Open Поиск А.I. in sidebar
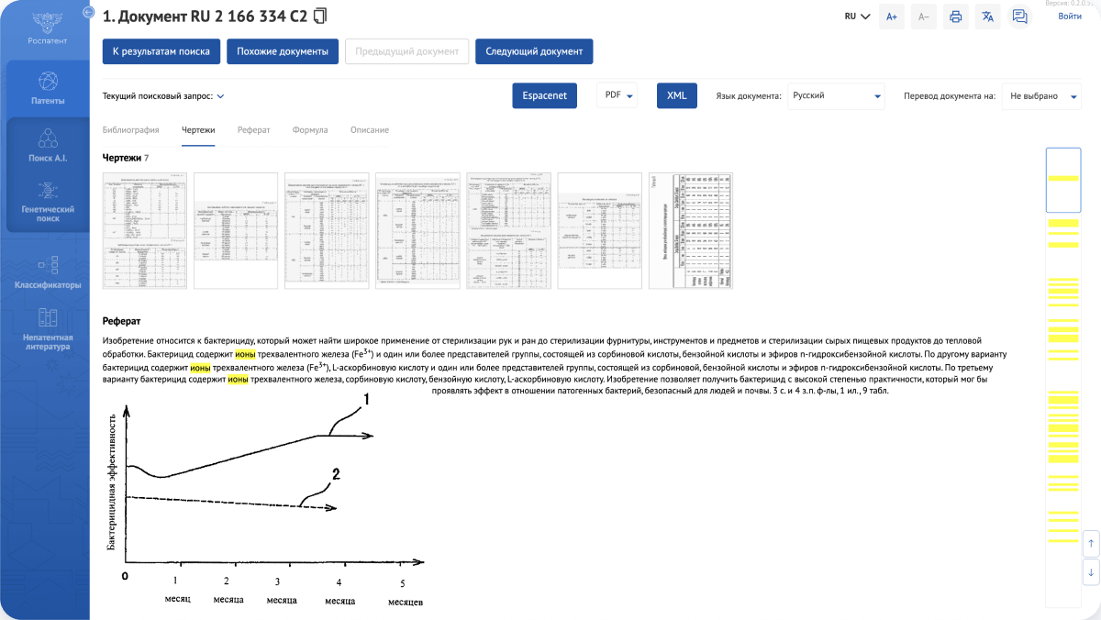The image size is (1101, 620). coord(48,146)
